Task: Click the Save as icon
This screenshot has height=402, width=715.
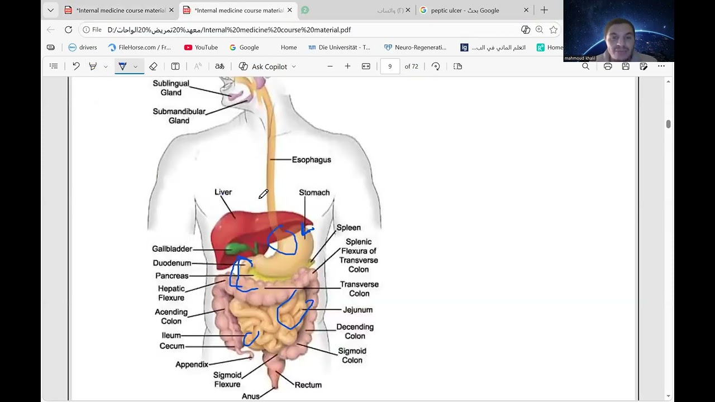Action: tap(643, 66)
